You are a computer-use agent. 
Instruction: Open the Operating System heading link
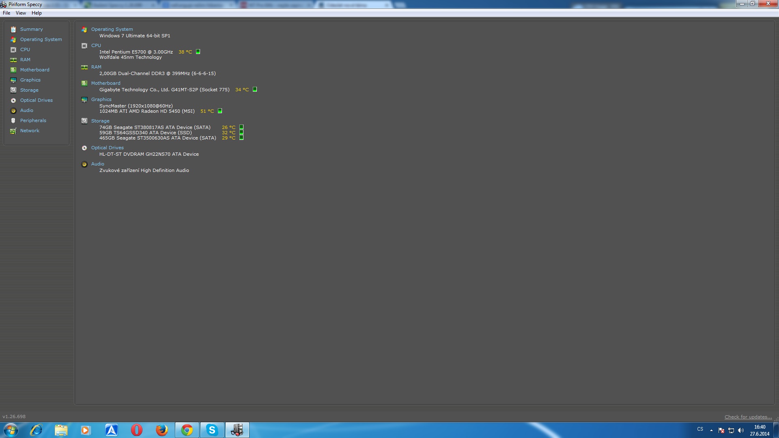pyautogui.click(x=112, y=29)
